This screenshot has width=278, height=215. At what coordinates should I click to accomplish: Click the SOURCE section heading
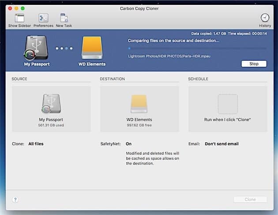[19, 79]
